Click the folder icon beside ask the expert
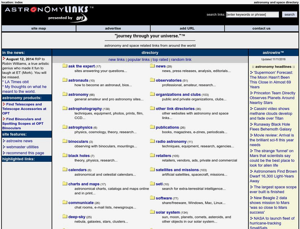The width and height of the screenshot is (300, 229). (65, 66)
